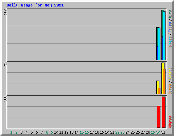The height and width of the screenshot is (136, 174).
Task: Click the Hits legend label
Action: click(170, 14)
